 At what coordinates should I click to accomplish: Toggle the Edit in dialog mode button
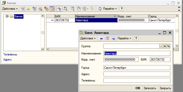52,9
